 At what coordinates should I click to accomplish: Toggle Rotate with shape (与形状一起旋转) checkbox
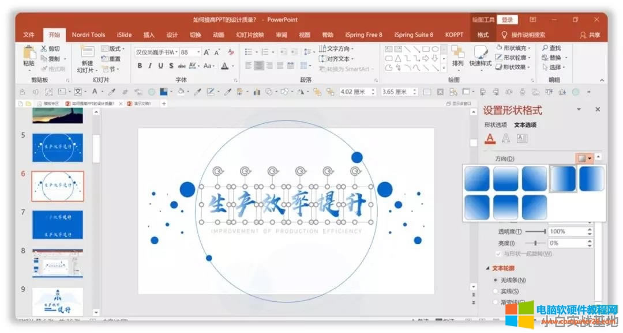click(498, 254)
